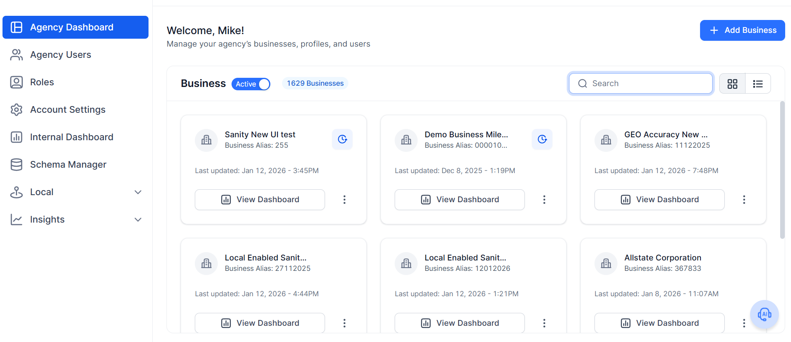The width and height of the screenshot is (791, 342).
Task: Click the Agency Users people icon
Action: pos(16,55)
